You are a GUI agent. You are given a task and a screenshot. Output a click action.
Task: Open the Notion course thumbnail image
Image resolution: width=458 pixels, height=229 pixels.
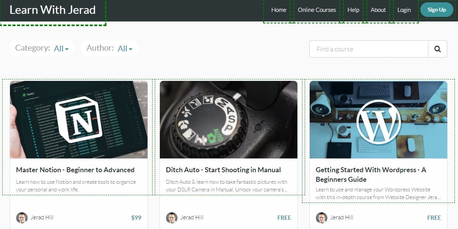pyautogui.click(x=79, y=120)
